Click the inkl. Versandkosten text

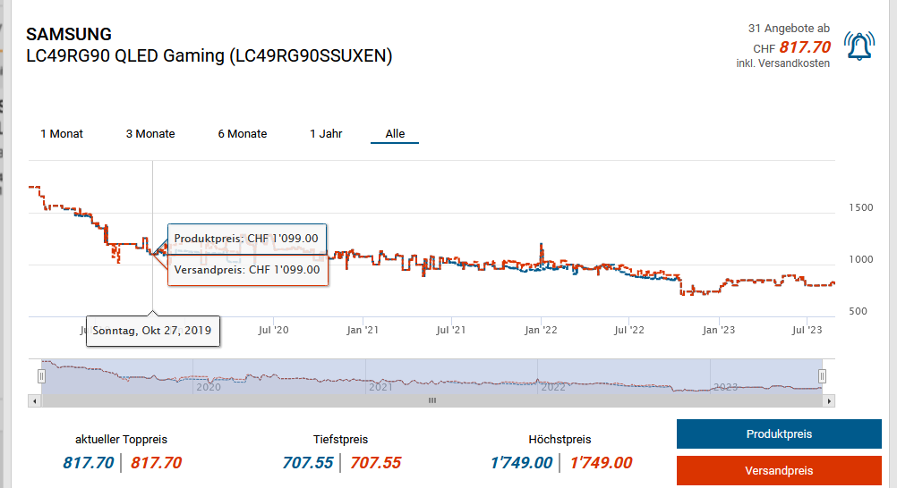(x=782, y=63)
